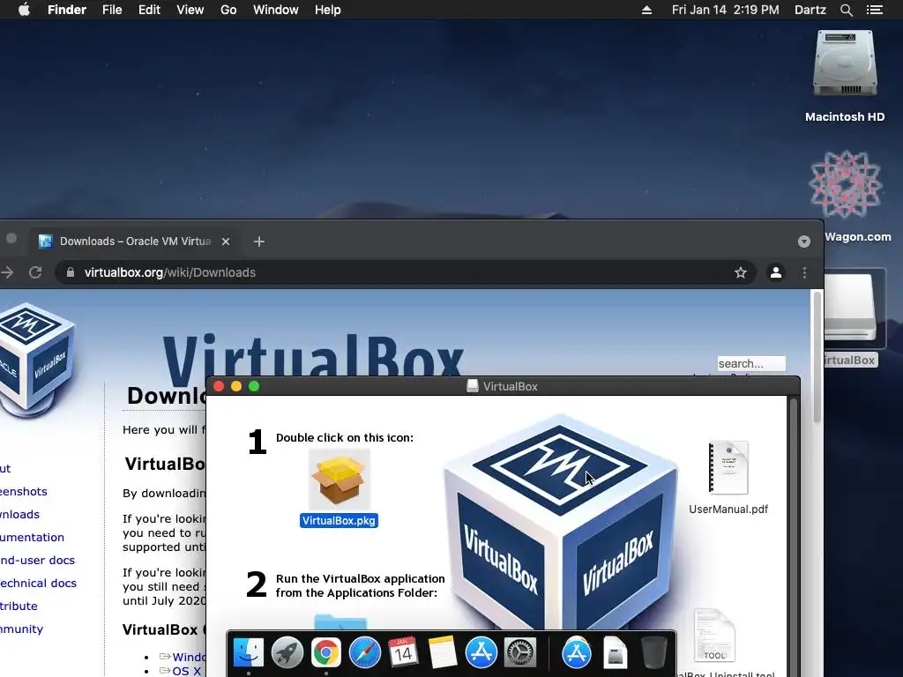Focus the Chrome address bar
The width and height of the screenshot is (903, 677).
tap(405, 272)
